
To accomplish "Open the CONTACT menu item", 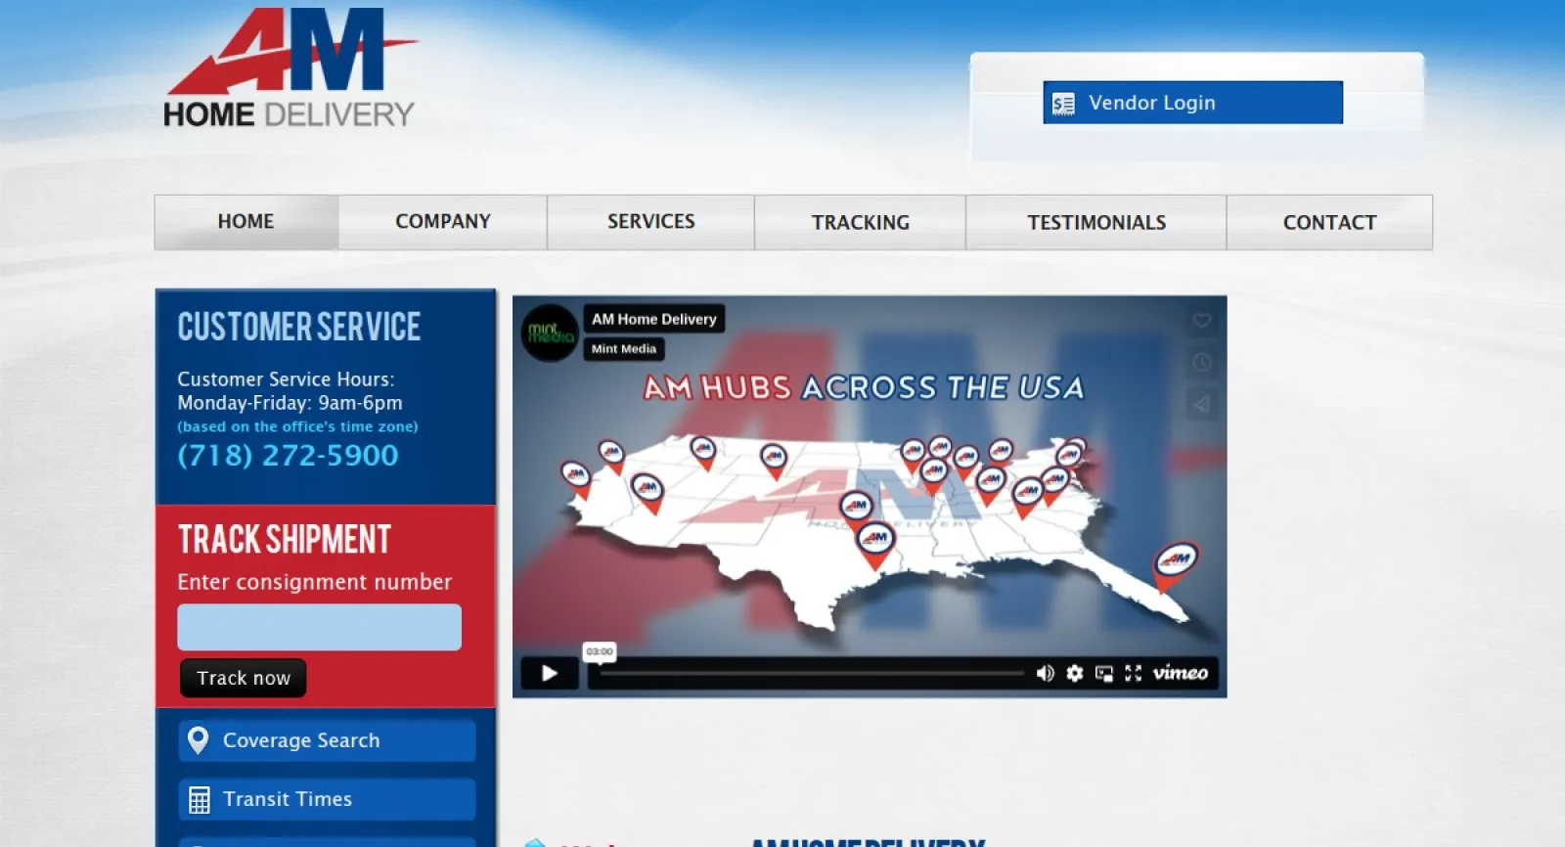I will pyautogui.click(x=1329, y=222).
